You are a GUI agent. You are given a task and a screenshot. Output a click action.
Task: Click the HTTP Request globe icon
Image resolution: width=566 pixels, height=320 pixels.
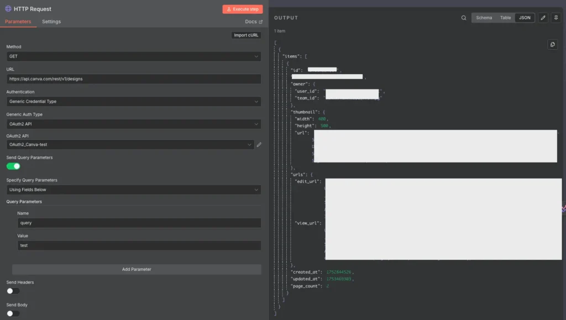pyautogui.click(x=8, y=9)
